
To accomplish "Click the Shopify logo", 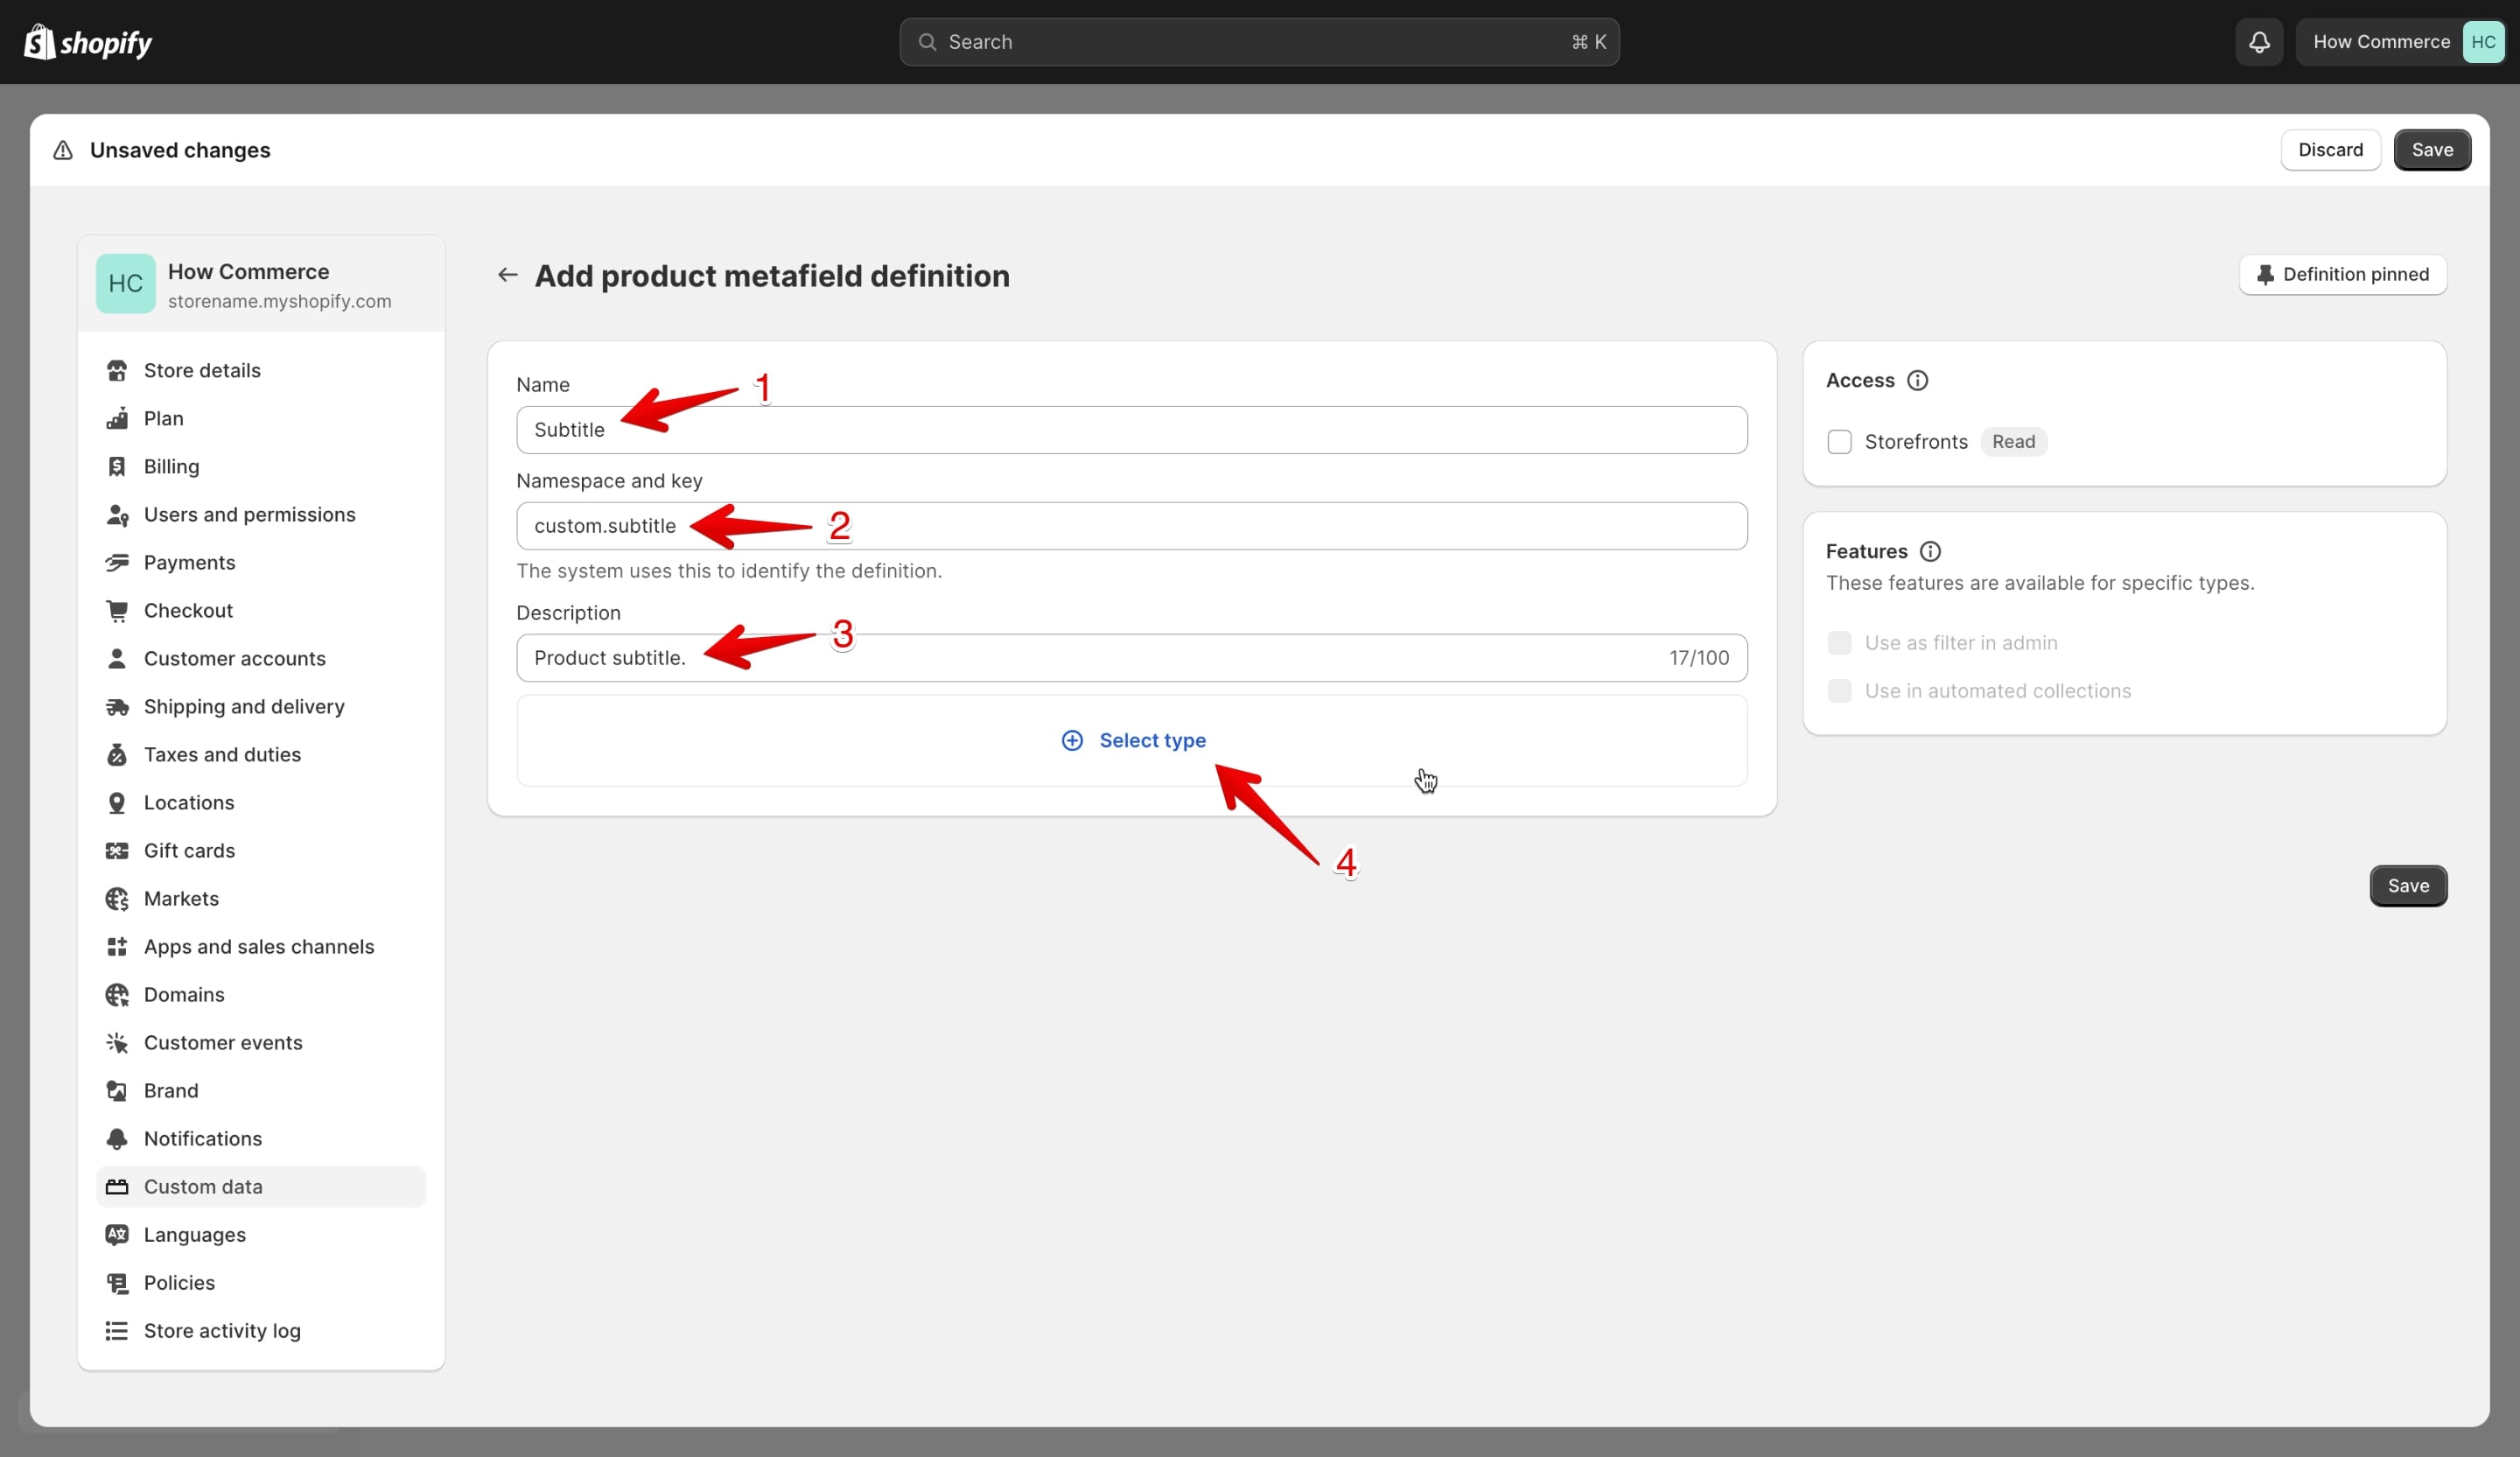I will click(88, 42).
